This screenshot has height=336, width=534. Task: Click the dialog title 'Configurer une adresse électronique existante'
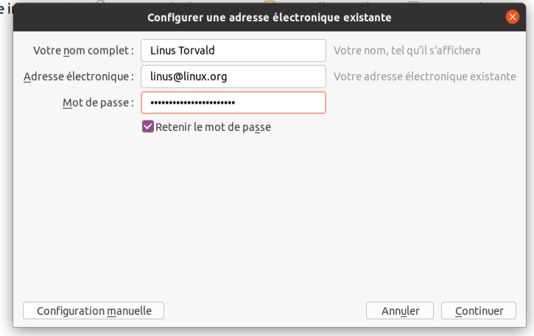(x=270, y=18)
